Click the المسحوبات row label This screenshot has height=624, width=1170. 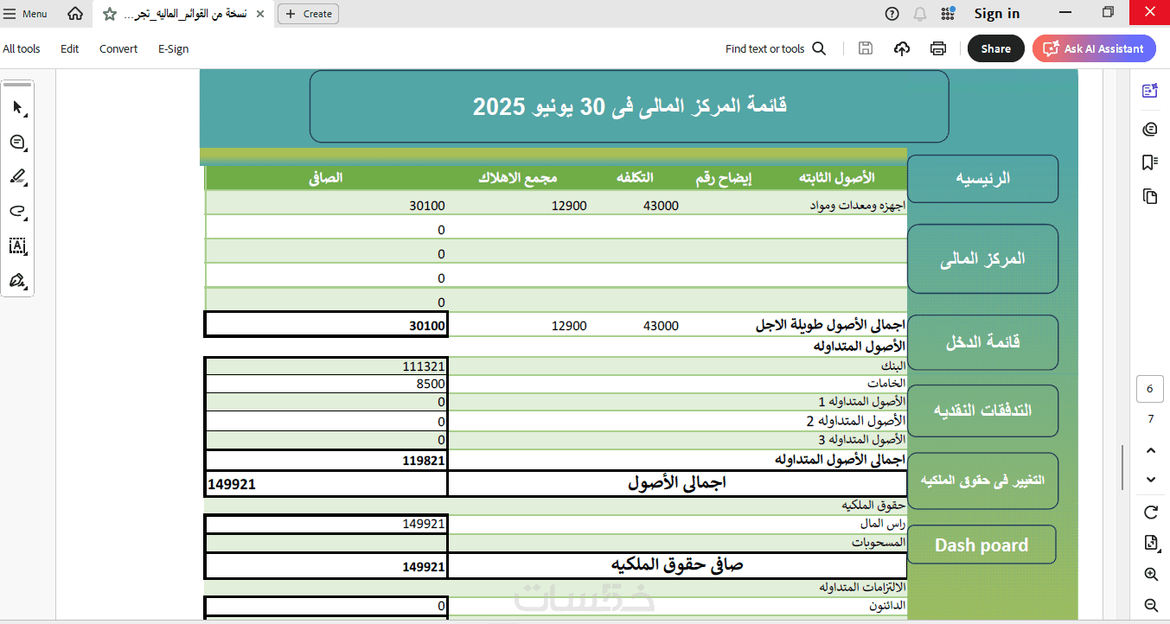point(879,543)
